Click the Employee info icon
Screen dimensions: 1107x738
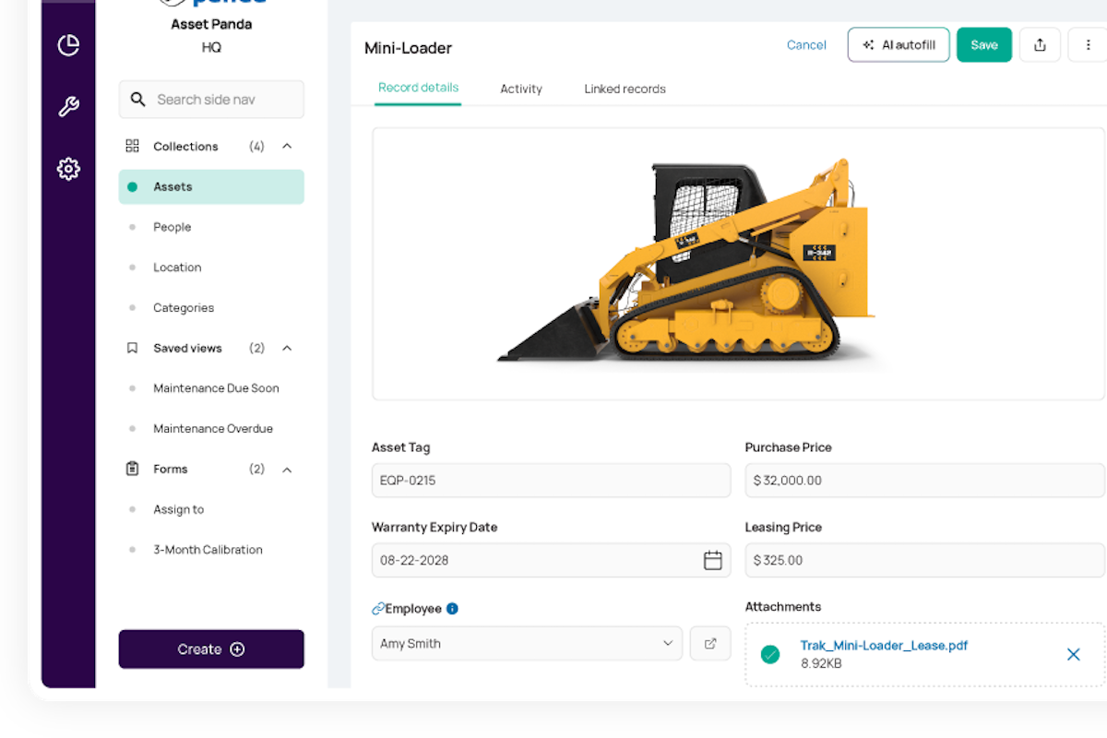coord(452,609)
